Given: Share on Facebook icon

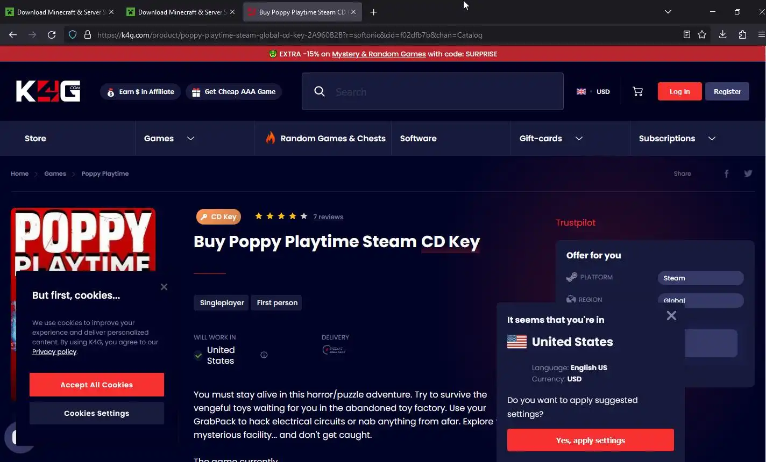Looking at the screenshot, I should click(726, 174).
